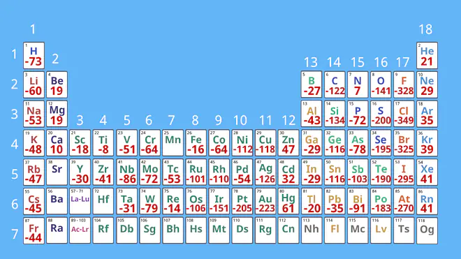Select the Rutherfordium (Rf) element tile
461x259 pixels.
click(x=103, y=231)
